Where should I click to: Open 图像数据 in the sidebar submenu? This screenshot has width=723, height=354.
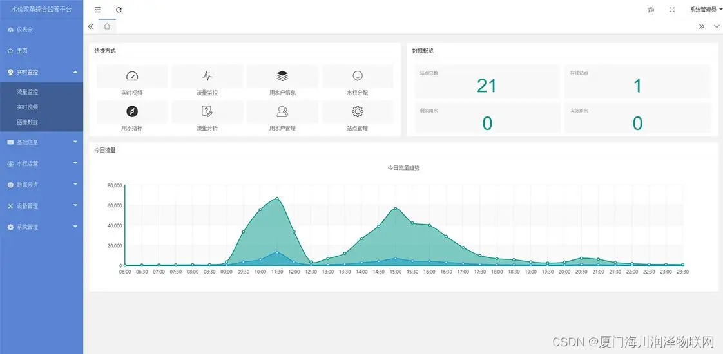coord(27,122)
